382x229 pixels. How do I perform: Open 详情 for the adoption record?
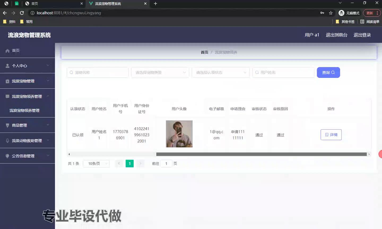click(x=331, y=135)
